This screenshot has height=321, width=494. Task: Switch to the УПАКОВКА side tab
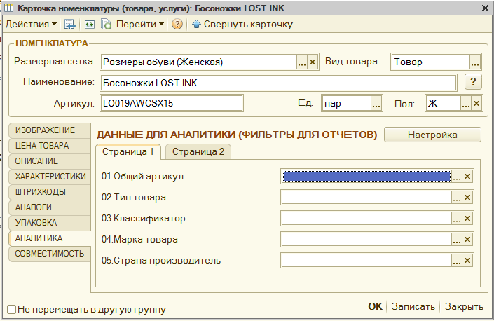pos(50,223)
